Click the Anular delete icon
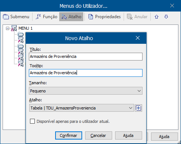The width and height of the screenshot is (181, 144). point(130,17)
